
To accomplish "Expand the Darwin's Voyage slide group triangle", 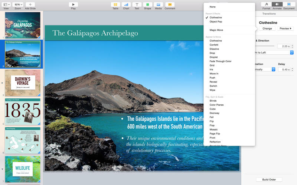I will [x=3, y=83].
